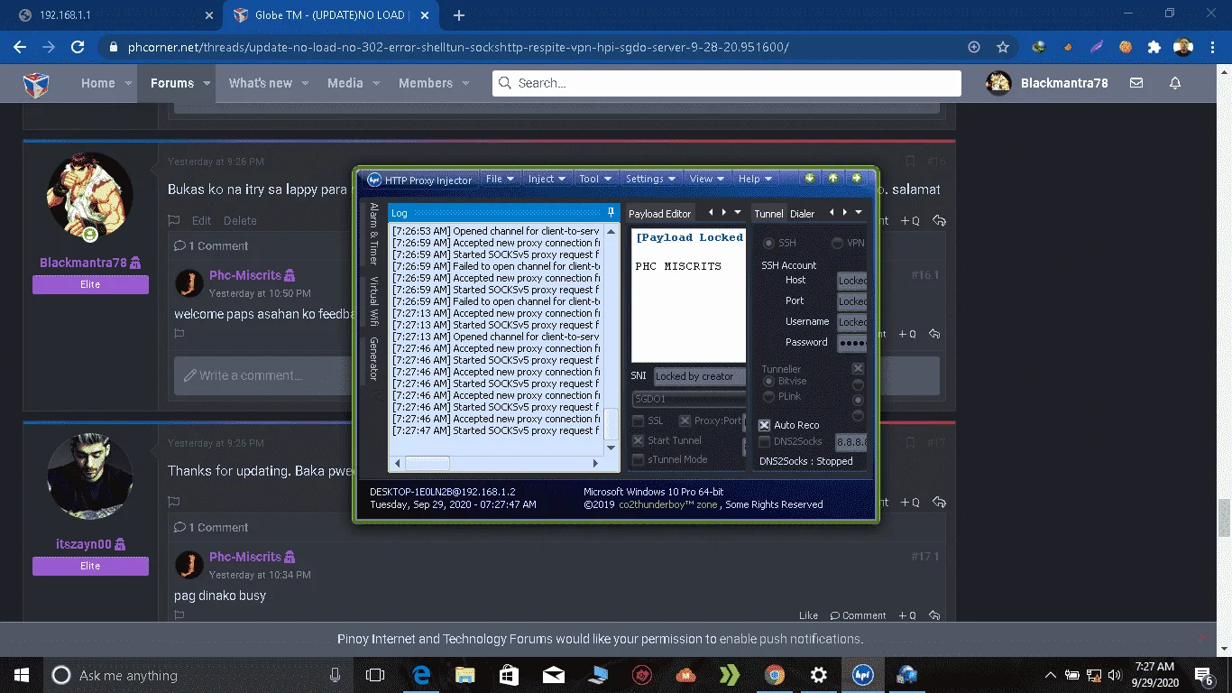The width and height of the screenshot is (1232, 693).
Task: Click right arrow next to Dialer tab
Action: click(x=844, y=213)
